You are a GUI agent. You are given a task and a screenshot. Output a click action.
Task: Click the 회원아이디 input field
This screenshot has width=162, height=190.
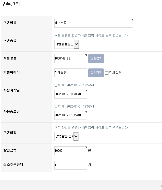(x=70, y=73)
